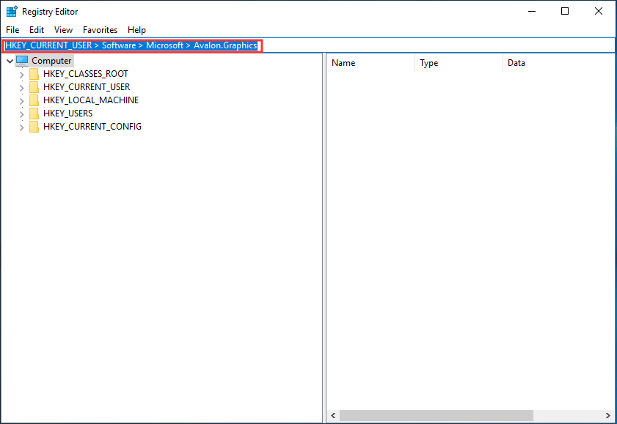Open the File menu
Screen dimensions: 617x424
(12, 30)
